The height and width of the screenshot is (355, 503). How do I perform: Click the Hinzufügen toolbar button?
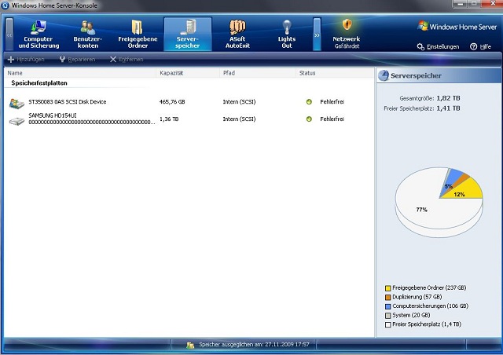point(26,60)
